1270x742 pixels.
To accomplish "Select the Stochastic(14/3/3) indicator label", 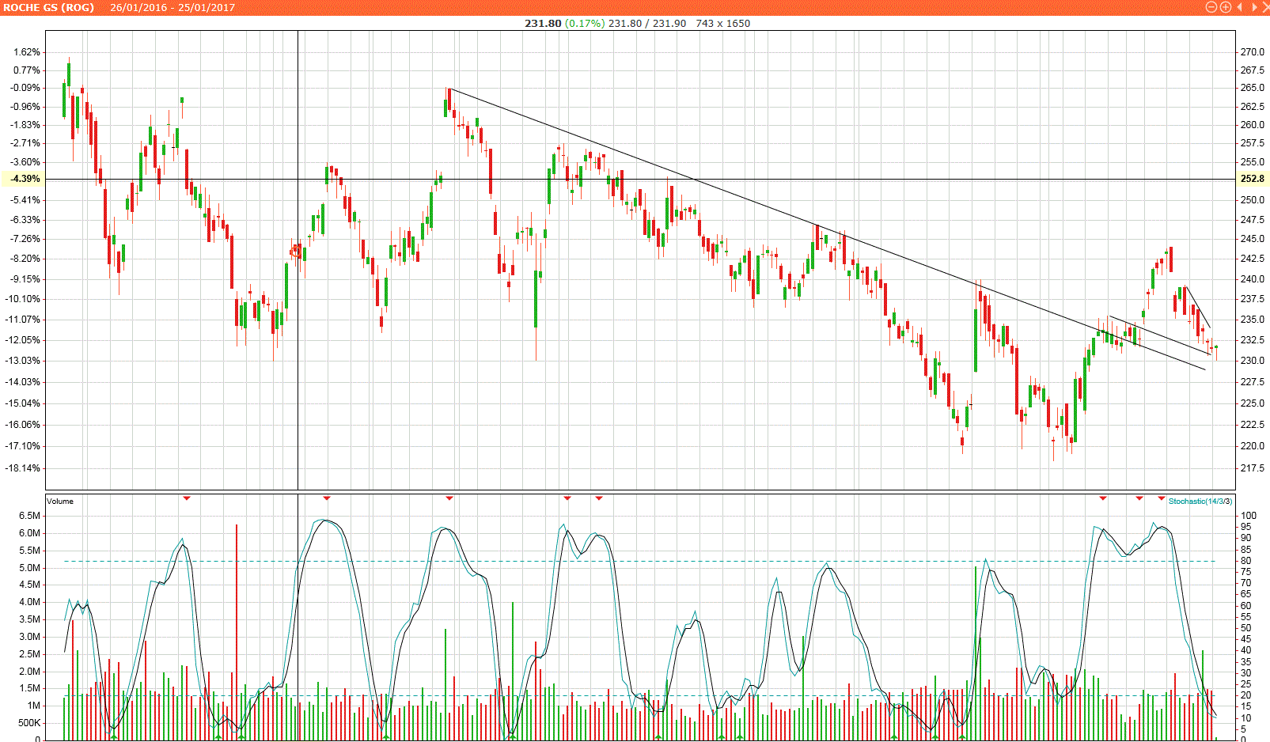I will tap(1200, 502).
